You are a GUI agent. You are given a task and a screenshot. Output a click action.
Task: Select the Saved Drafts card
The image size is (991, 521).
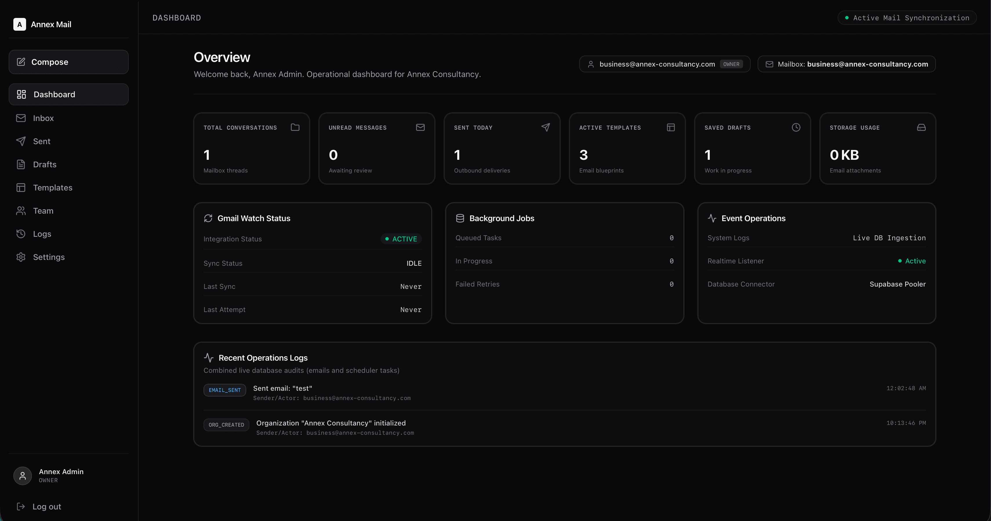pyautogui.click(x=752, y=148)
